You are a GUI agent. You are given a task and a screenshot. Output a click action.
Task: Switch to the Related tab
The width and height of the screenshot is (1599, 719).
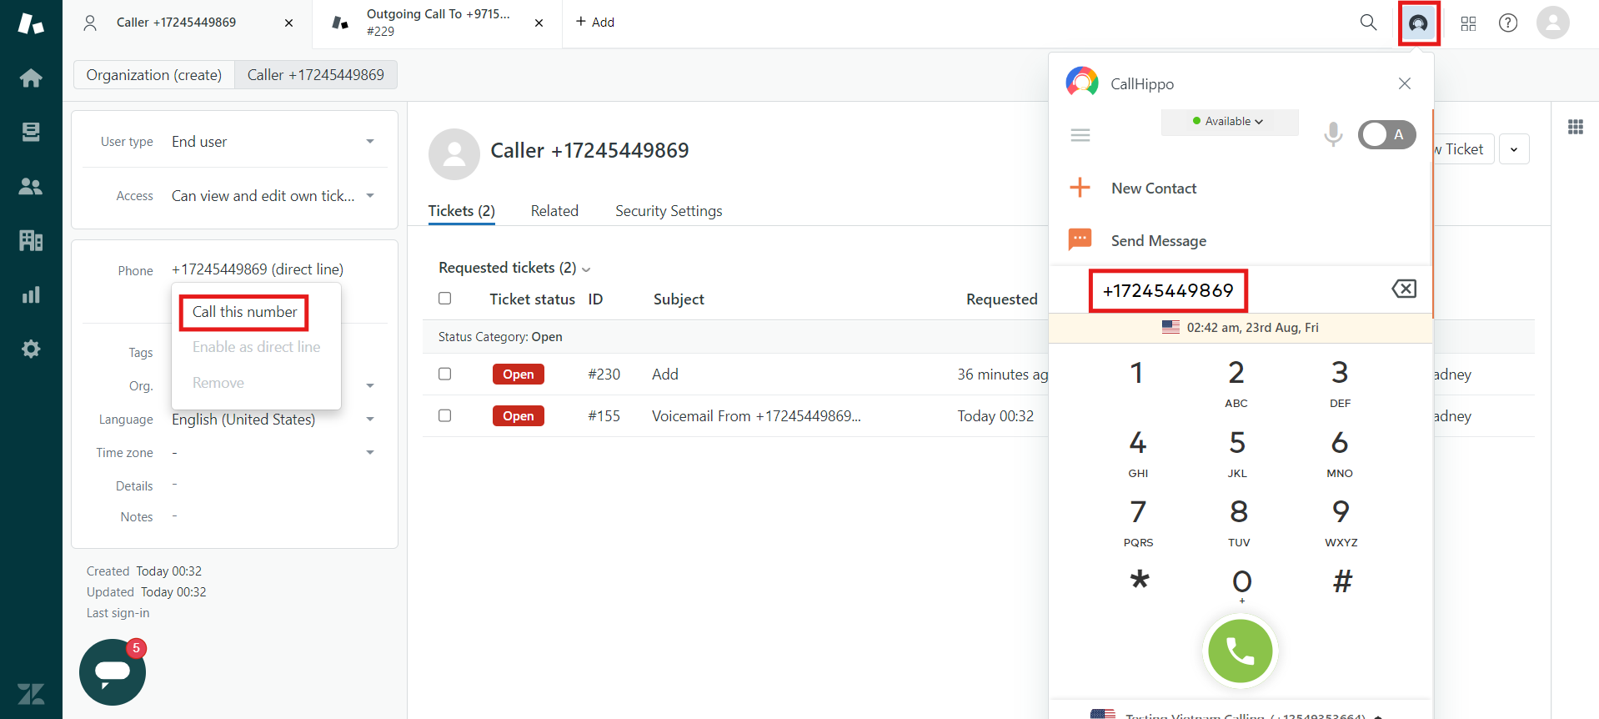tap(554, 211)
